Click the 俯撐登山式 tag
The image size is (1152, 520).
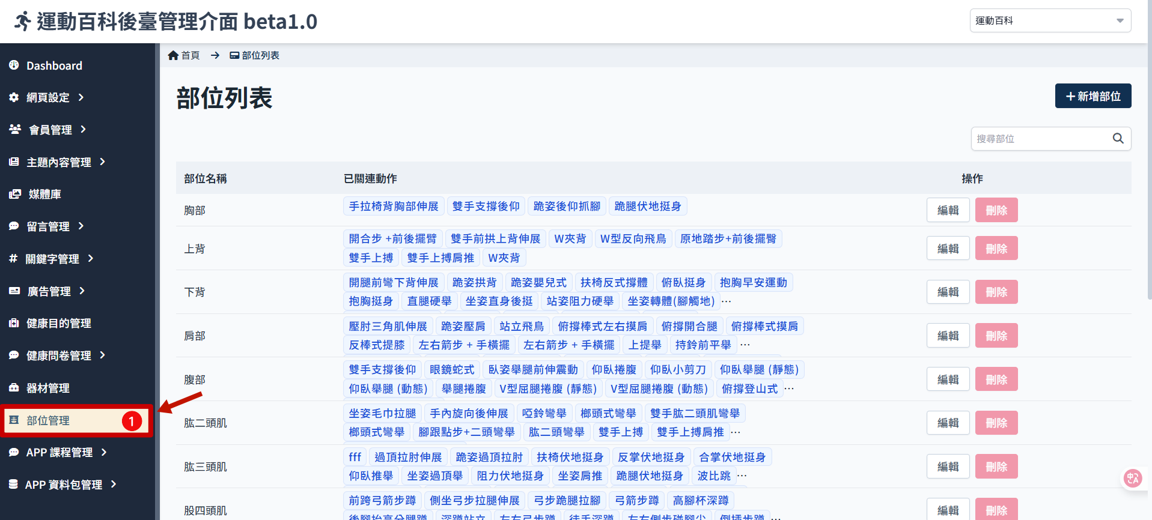coord(749,388)
